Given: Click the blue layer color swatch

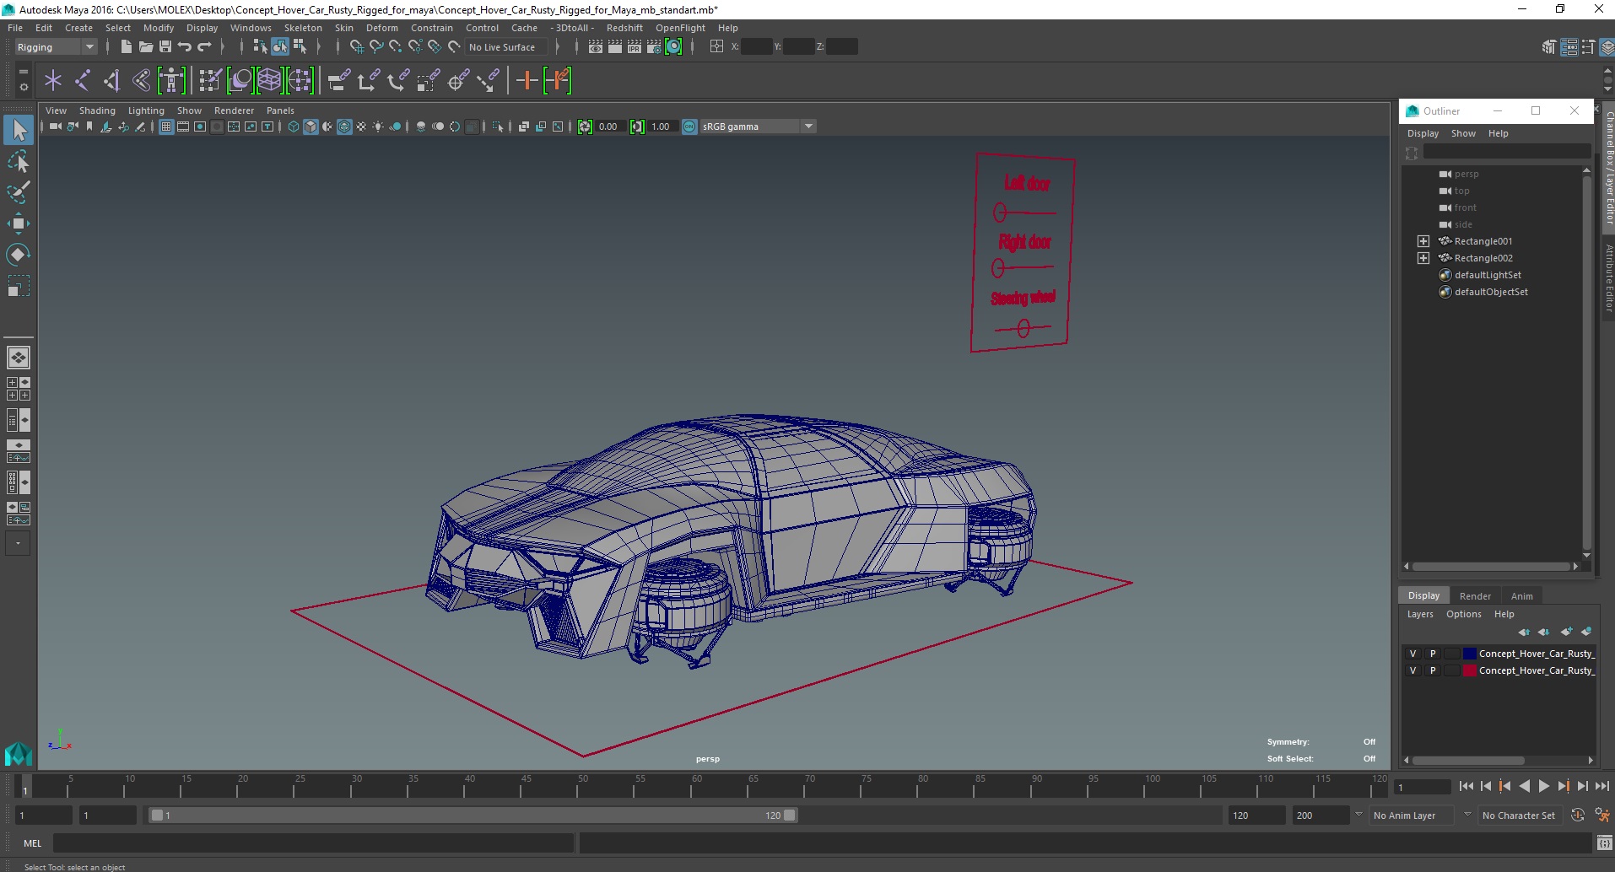Looking at the screenshot, I should (x=1469, y=654).
